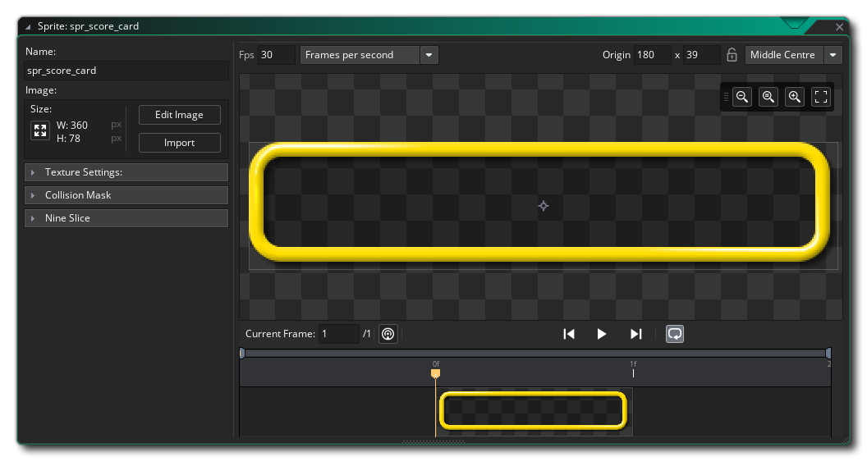Expand the Collision Mask section
Viewport: 867px width, 466px height.
click(126, 195)
